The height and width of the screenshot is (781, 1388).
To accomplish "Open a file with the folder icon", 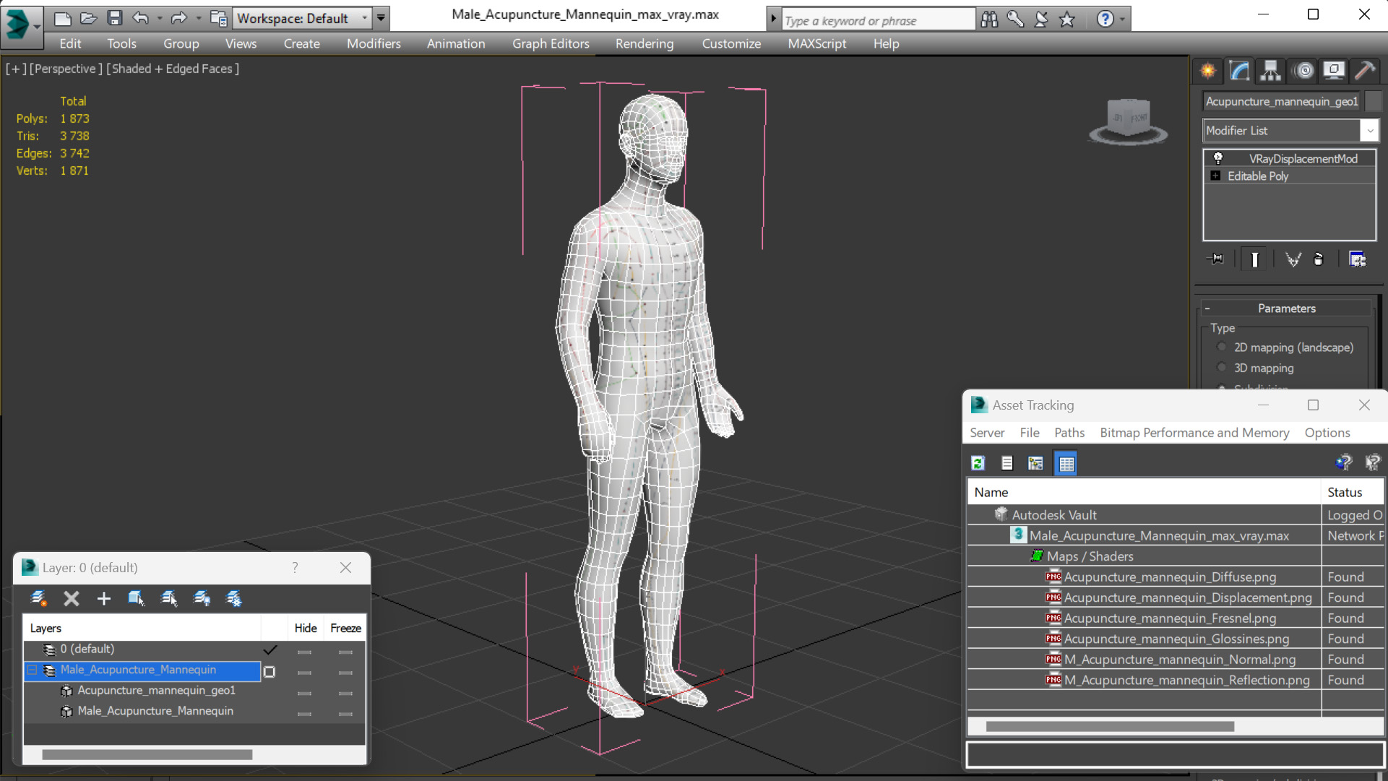I will click(88, 18).
